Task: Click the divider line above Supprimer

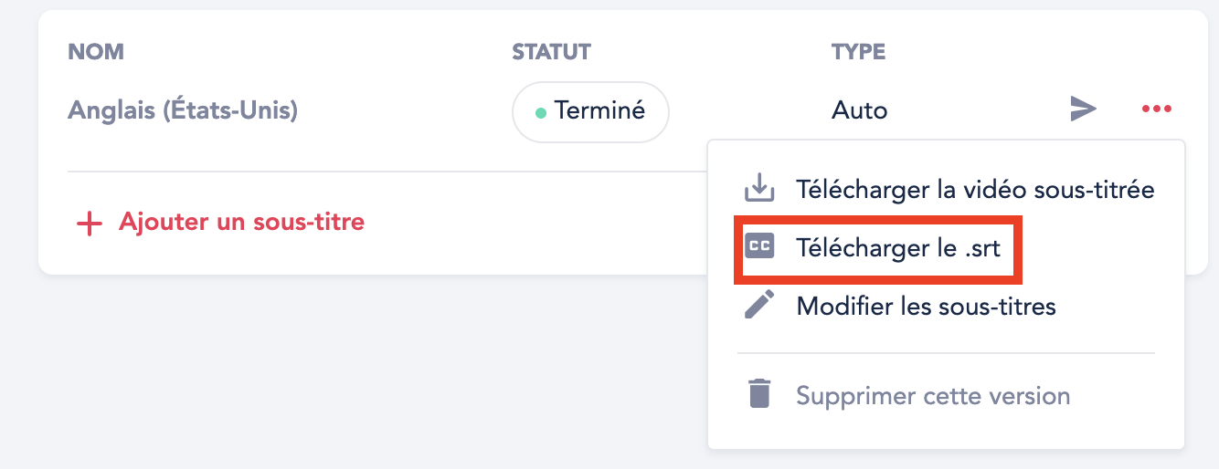Action: (946, 352)
